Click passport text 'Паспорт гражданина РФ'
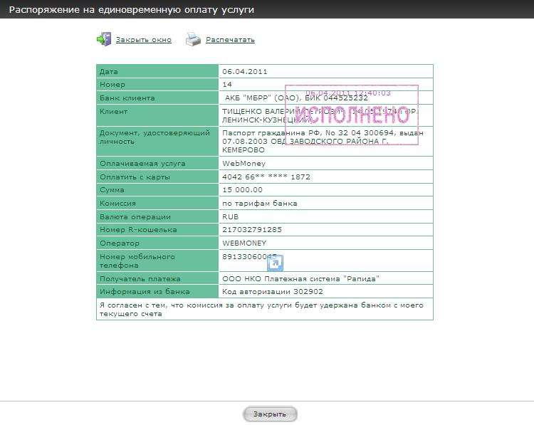534x425 pixels. tap(271, 133)
